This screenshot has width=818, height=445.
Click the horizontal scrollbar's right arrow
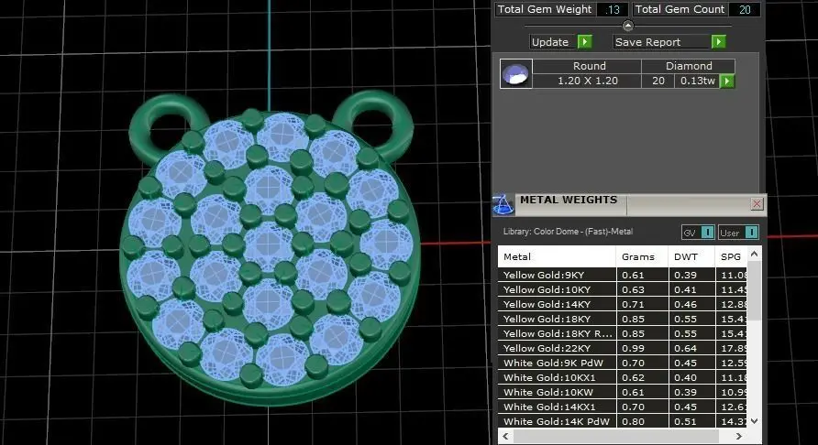(739, 436)
